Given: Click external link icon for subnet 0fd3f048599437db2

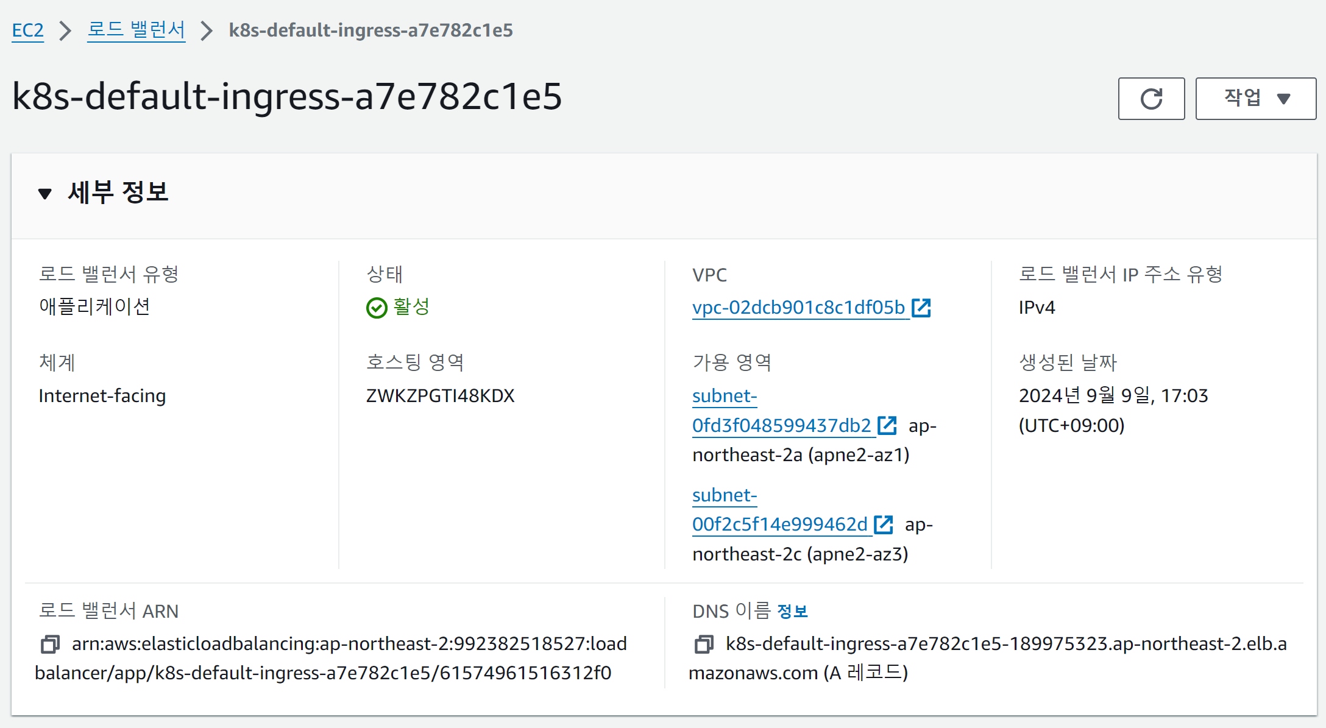Looking at the screenshot, I should 887,425.
